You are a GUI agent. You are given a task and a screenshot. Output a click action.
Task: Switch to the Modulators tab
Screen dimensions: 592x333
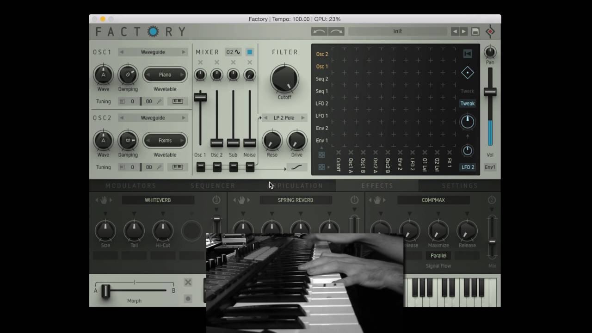tap(130, 185)
